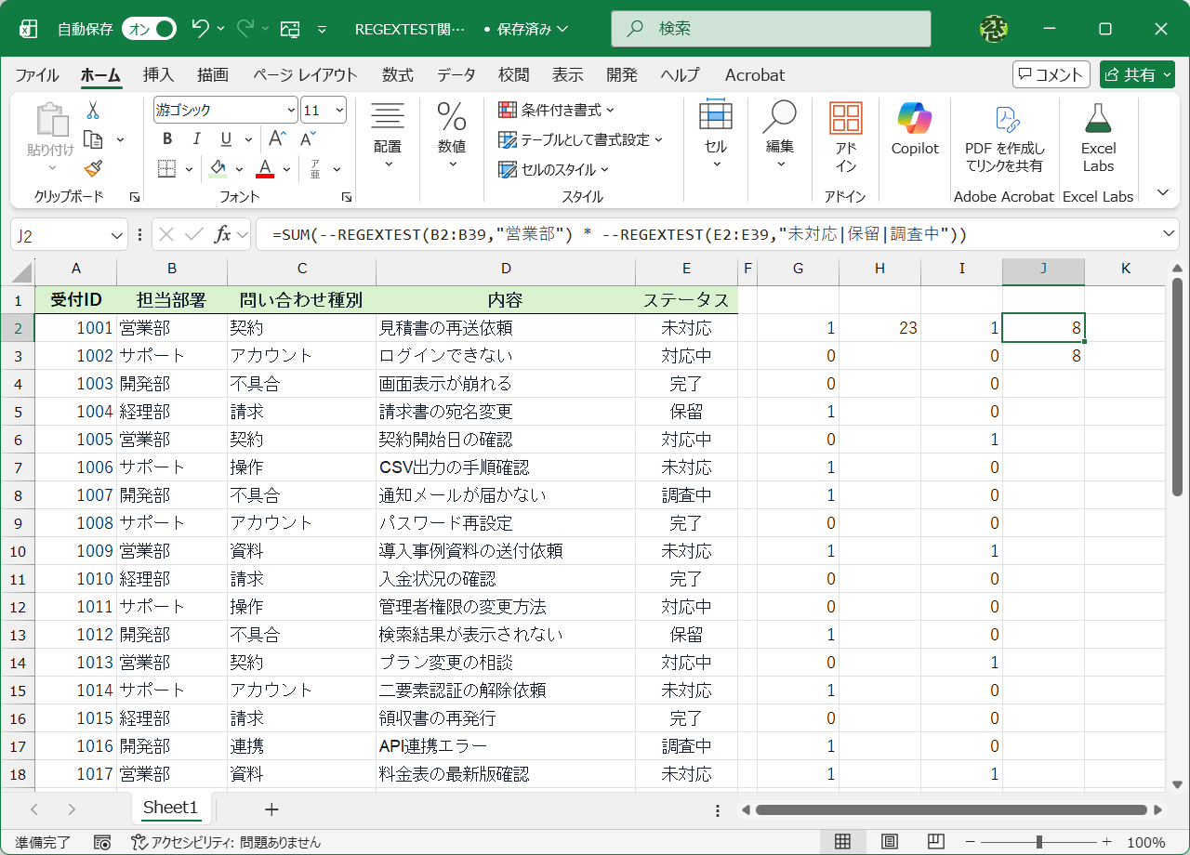Click the Insert Function fx icon

223,235
